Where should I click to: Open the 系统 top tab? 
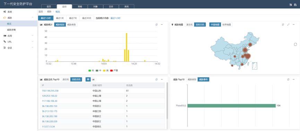(x=127, y=6)
